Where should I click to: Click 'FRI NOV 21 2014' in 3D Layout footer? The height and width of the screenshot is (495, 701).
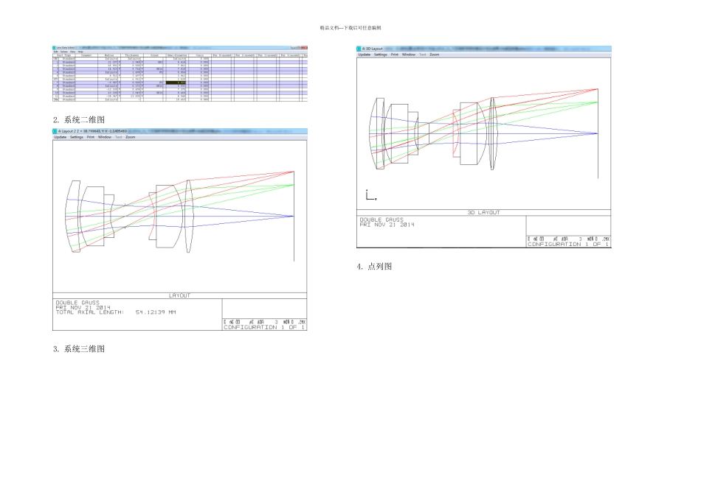coord(387,225)
